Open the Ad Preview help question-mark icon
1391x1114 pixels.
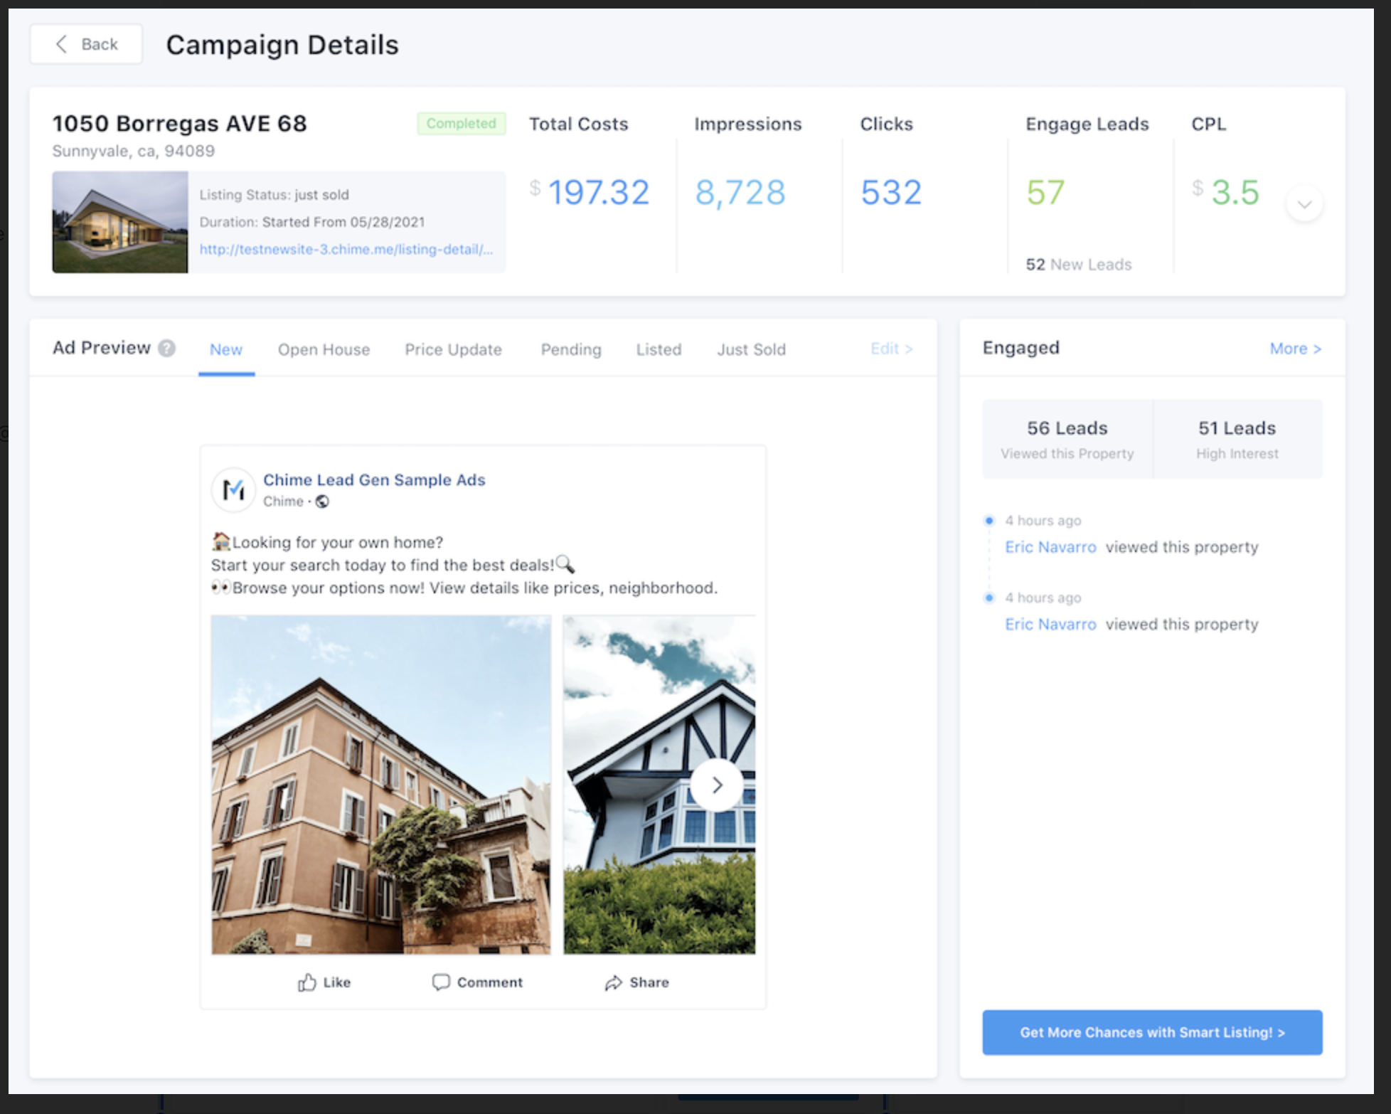[x=167, y=348]
